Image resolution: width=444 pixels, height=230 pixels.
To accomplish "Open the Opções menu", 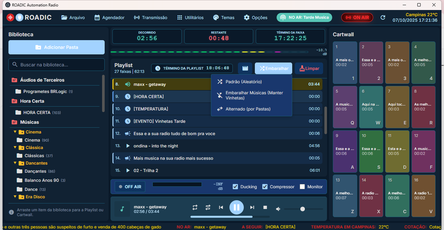I will tap(255, 17).
